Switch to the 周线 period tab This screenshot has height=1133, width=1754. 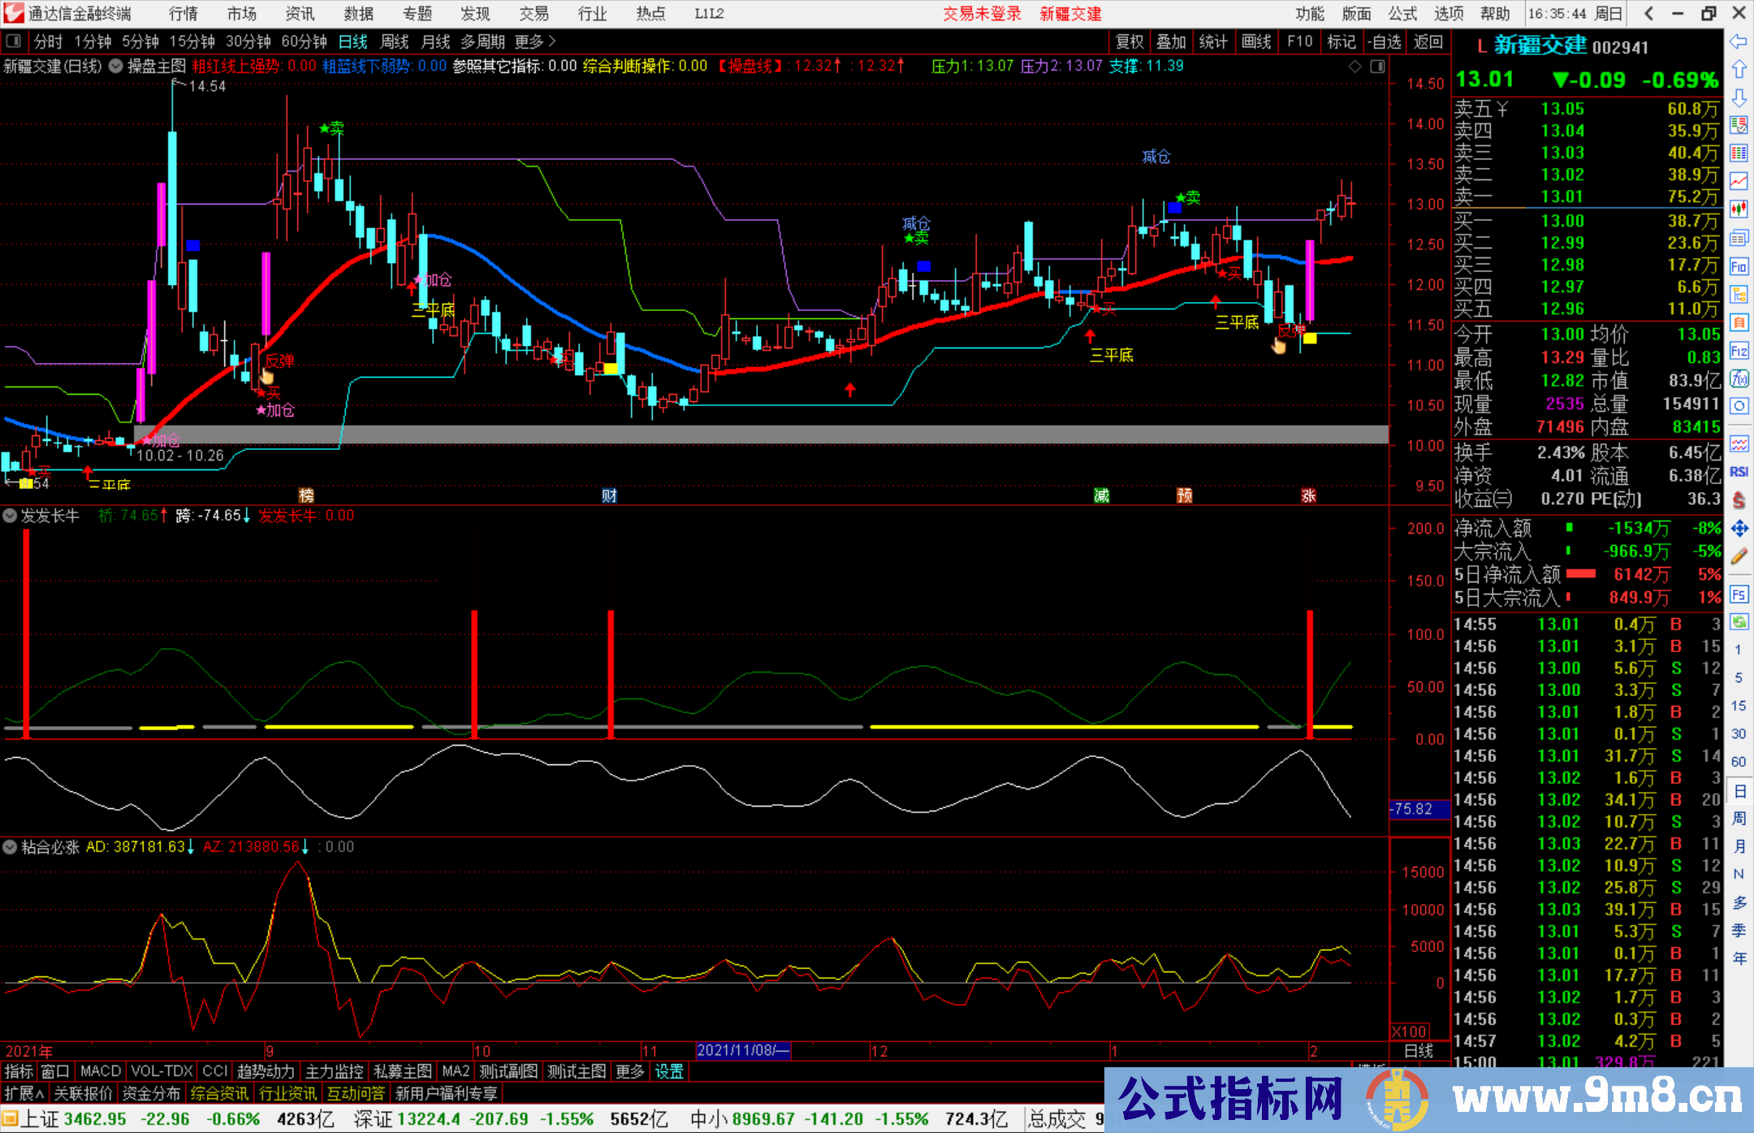(x=395, y=41)
